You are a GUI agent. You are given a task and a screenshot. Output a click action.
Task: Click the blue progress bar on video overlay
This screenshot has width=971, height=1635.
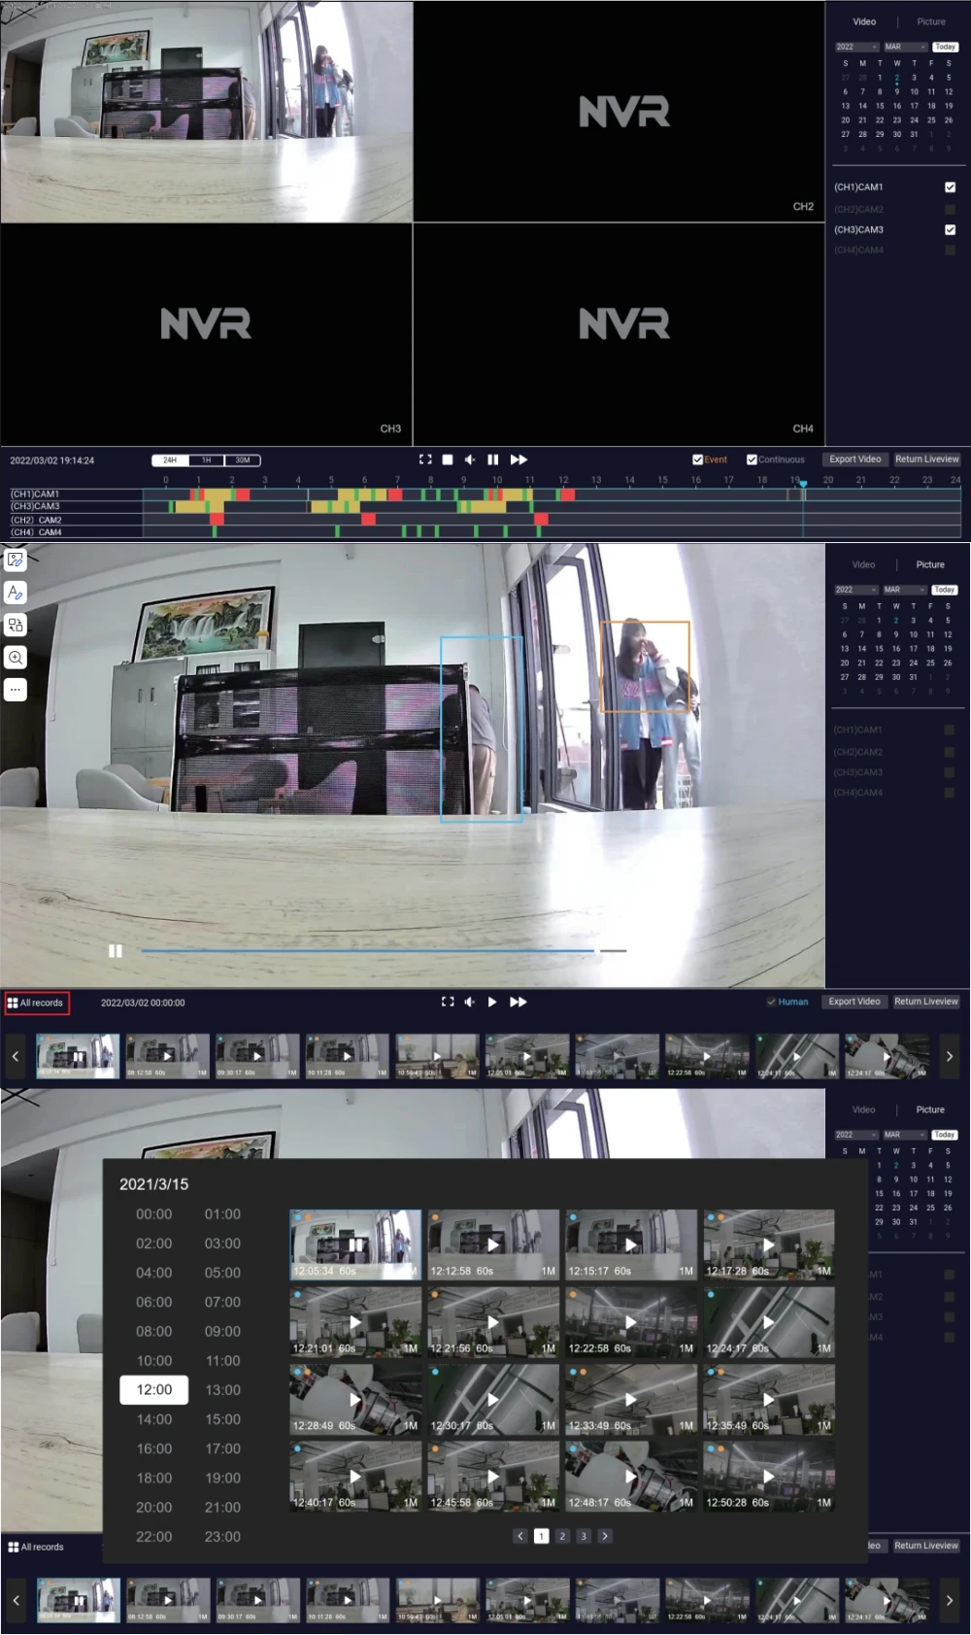(367, 951)
